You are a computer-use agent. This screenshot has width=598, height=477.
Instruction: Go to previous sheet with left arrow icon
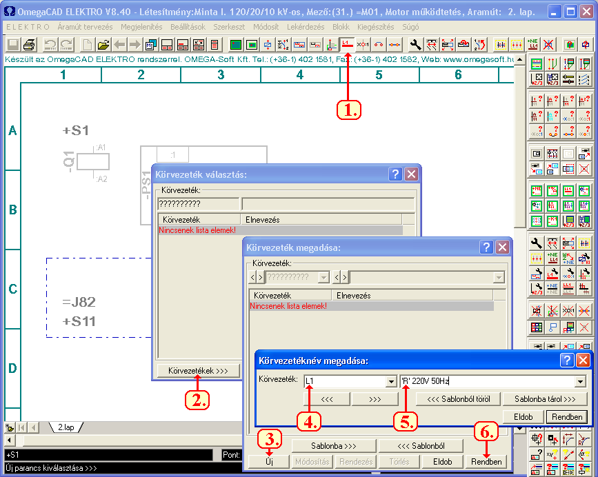(x=119, y=45)
